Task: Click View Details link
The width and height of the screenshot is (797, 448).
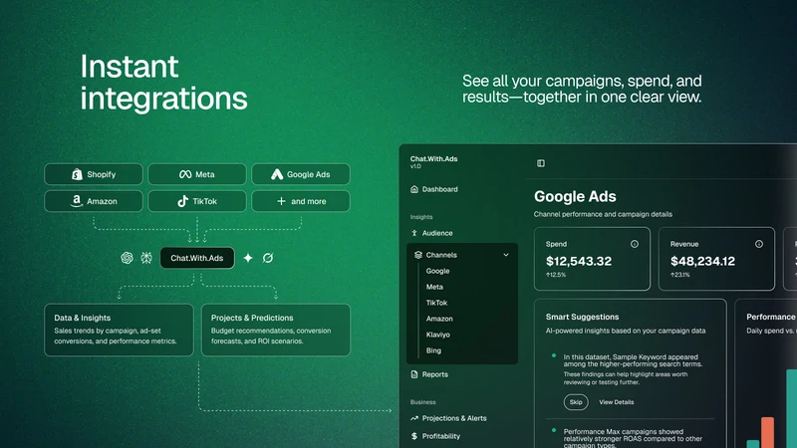Action: [x=616, y=402]
